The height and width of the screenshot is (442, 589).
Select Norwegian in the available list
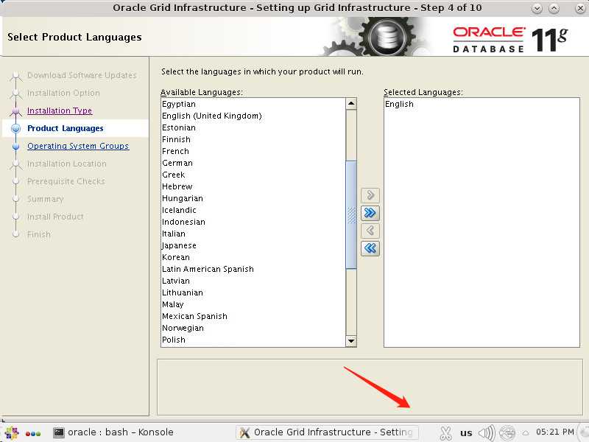coord(253,328)
